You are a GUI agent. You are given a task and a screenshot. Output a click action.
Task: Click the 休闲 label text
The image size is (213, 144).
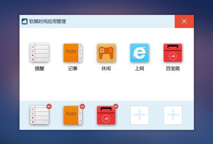106,69
